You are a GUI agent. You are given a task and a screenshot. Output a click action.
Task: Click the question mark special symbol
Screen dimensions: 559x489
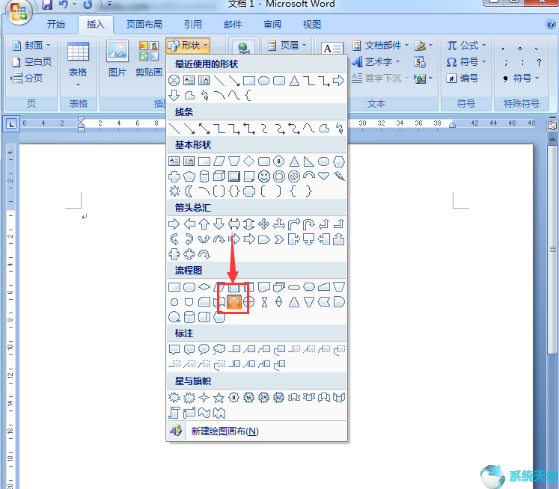539,62
